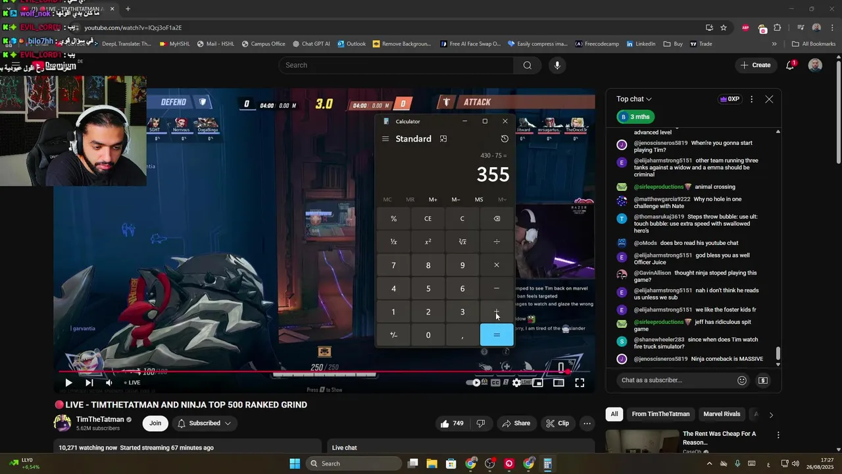The image size is (842, 474).
Task: Click the square root key in Calculator
Action: 462,242
